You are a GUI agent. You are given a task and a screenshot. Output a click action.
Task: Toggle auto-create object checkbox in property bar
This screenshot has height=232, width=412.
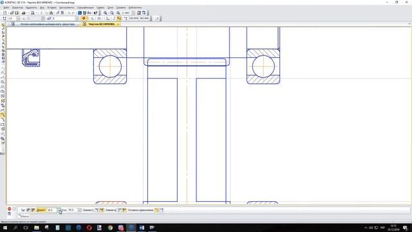14,209
